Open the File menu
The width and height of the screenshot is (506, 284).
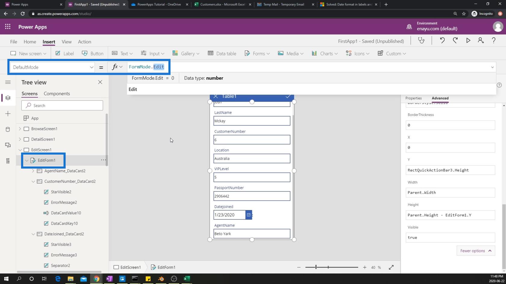tap(14, 41)
